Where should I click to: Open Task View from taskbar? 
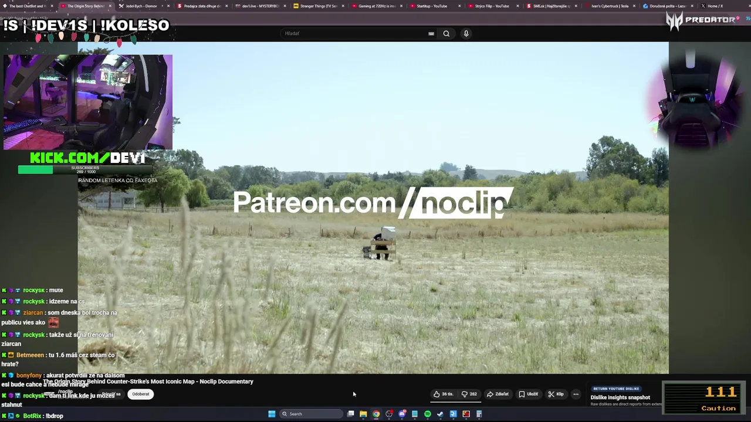(x=351, y=414)
